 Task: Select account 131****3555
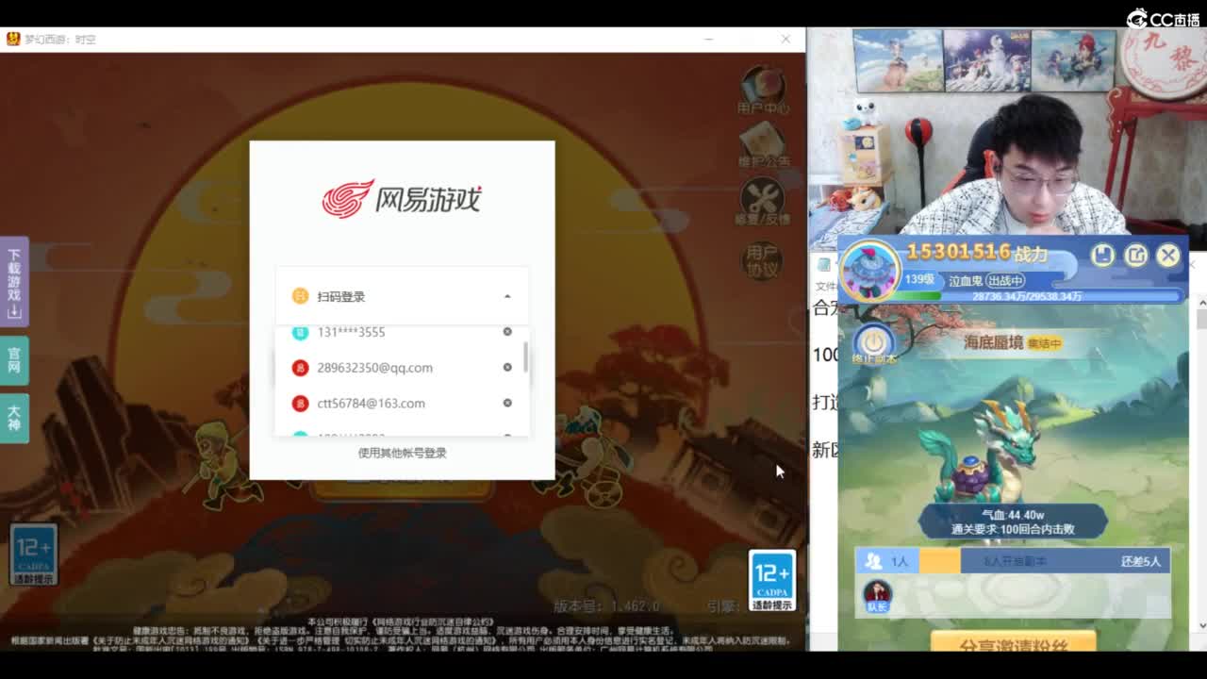click(402, 332)
